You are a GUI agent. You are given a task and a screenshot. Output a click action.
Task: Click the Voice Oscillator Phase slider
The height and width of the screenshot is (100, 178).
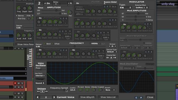[x=41, y=69]
